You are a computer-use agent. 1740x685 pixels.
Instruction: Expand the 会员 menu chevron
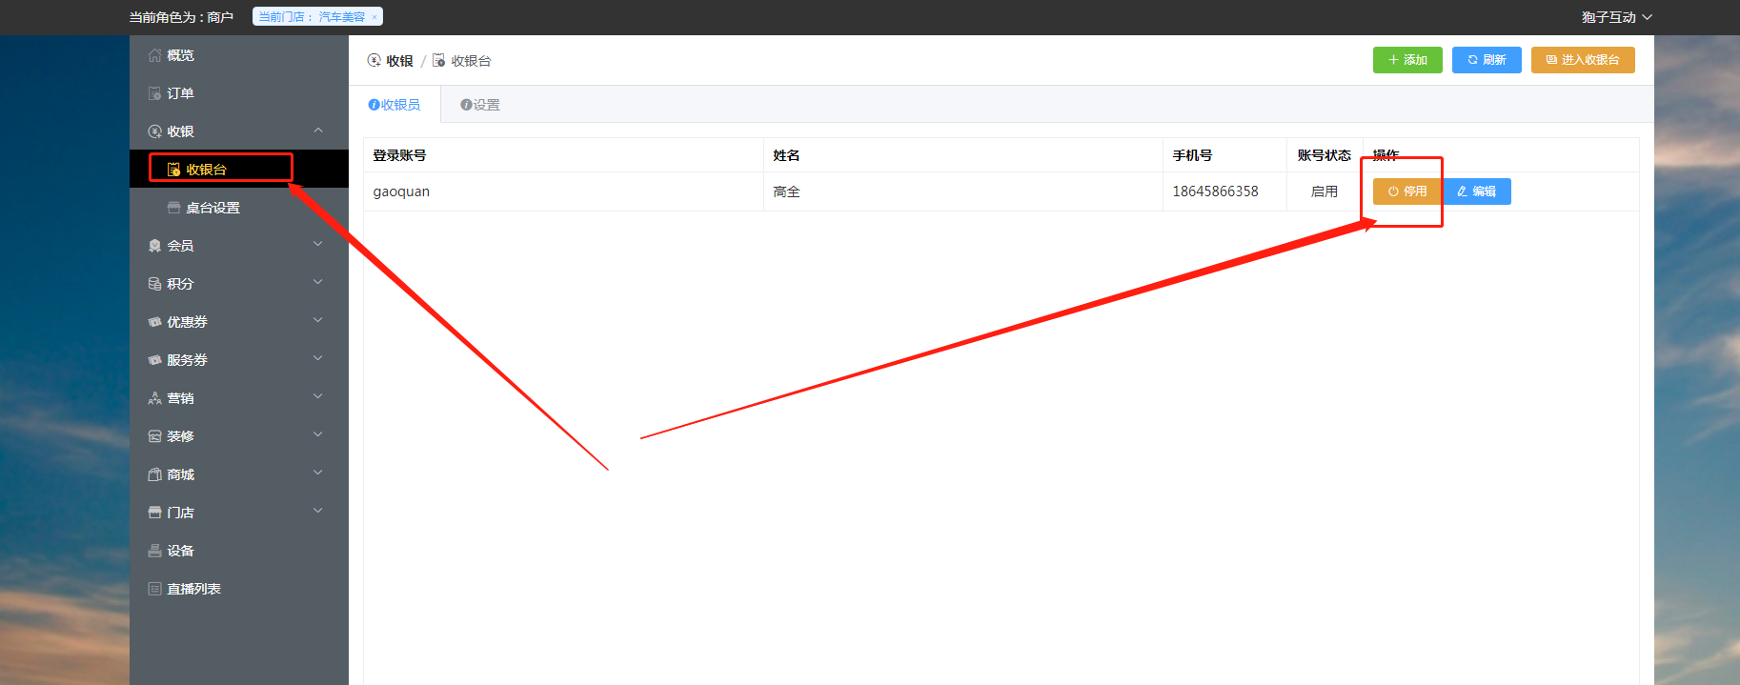click(318, 245)
